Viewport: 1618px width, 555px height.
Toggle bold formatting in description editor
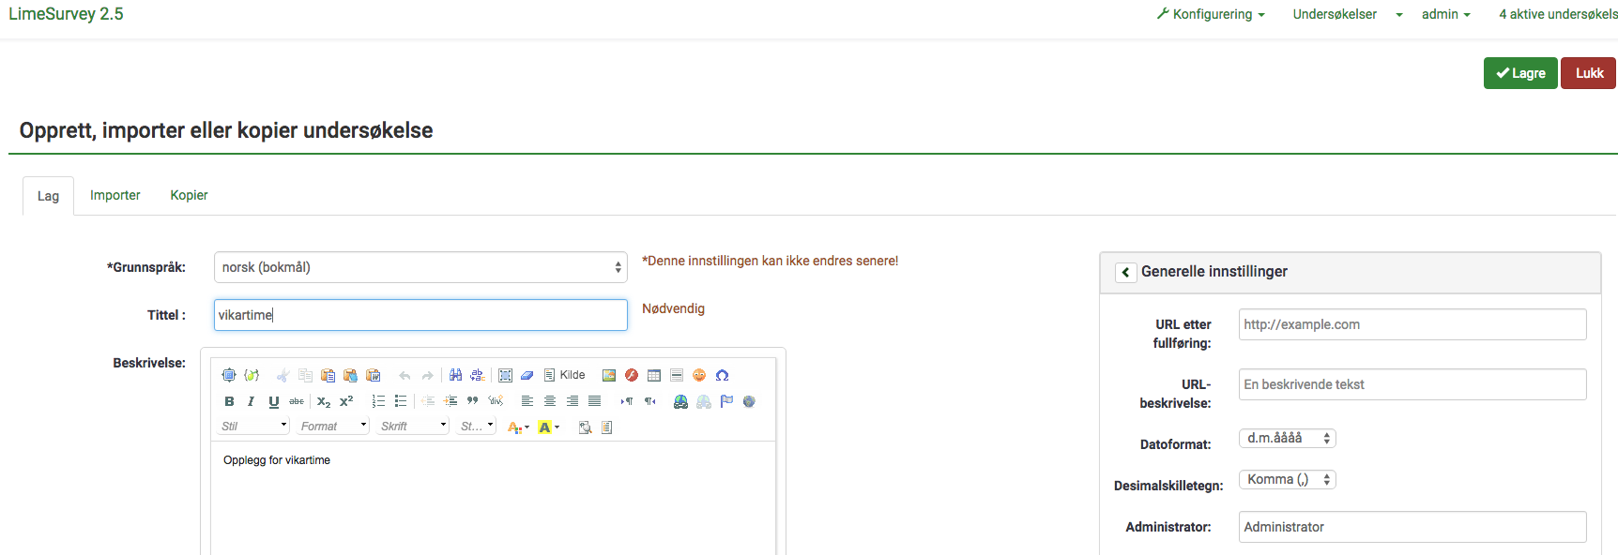click(229, 401)
